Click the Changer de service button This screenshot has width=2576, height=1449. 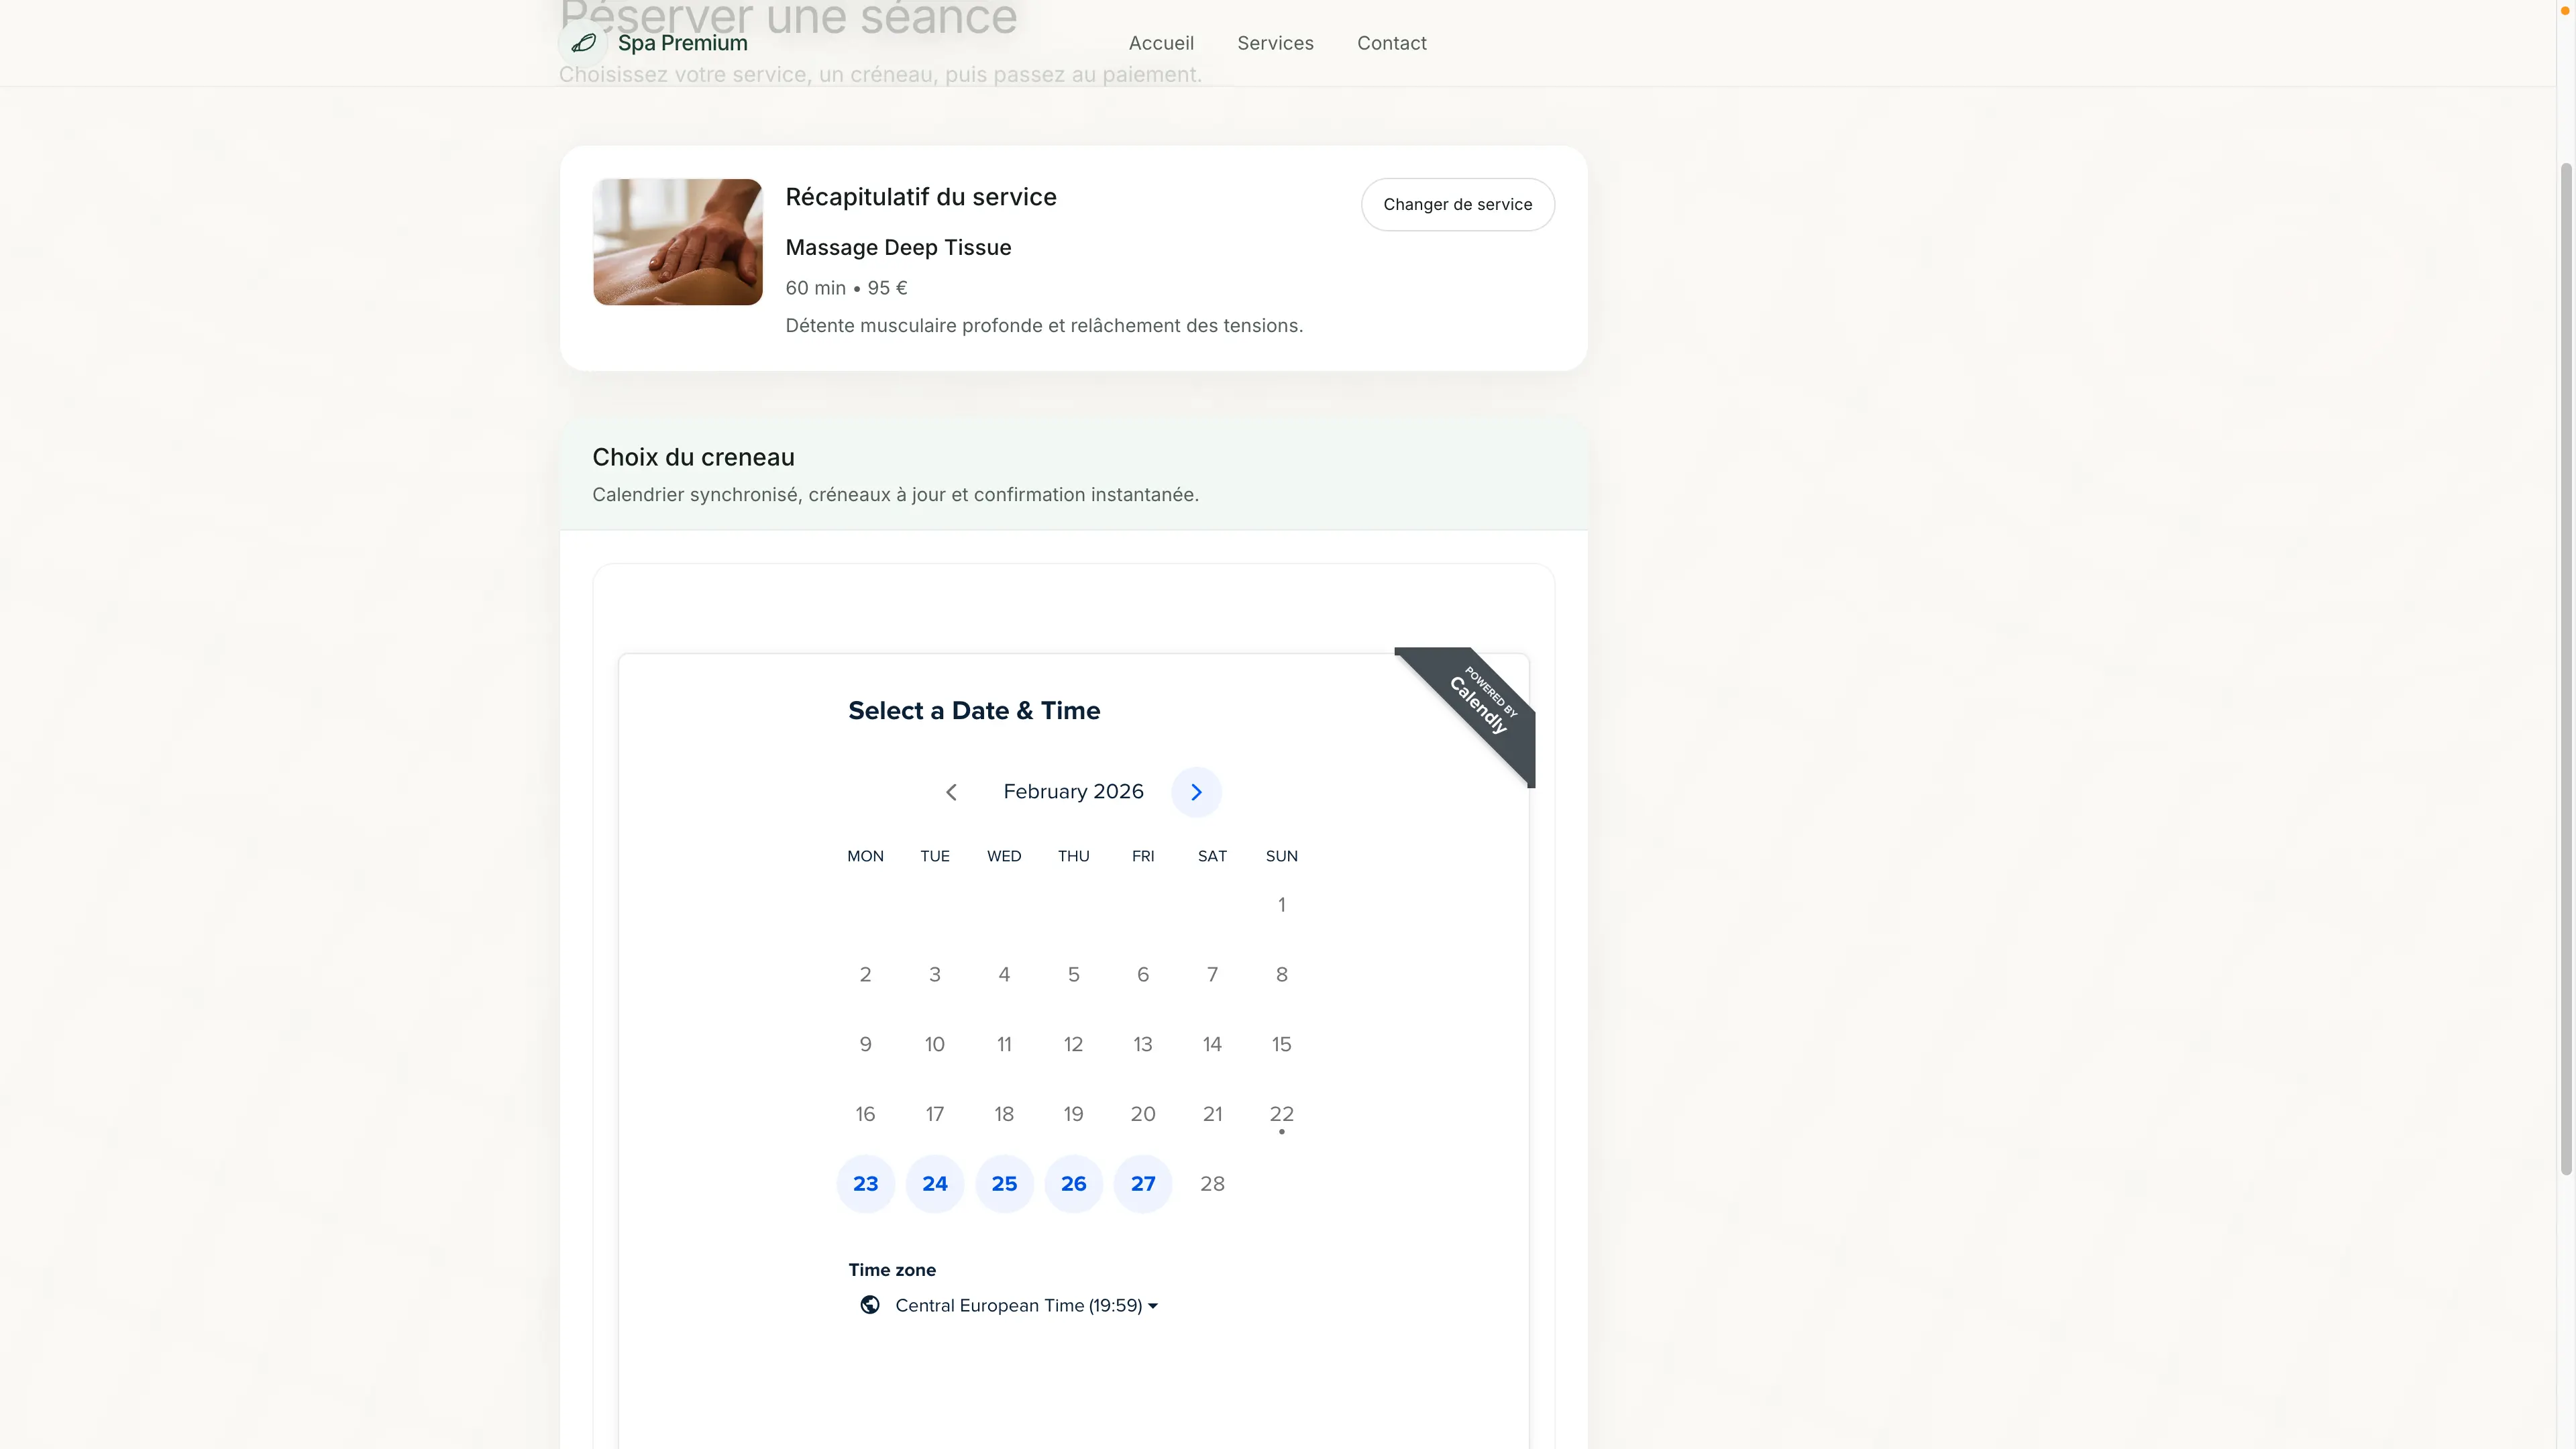click(x=1458, y=204)
